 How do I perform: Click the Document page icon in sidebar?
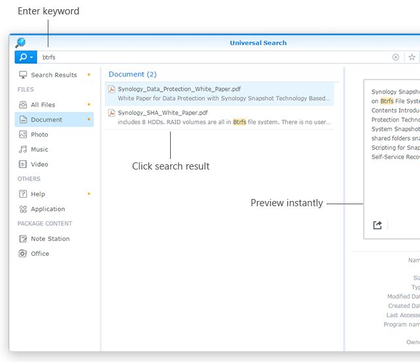click(24, 120)
